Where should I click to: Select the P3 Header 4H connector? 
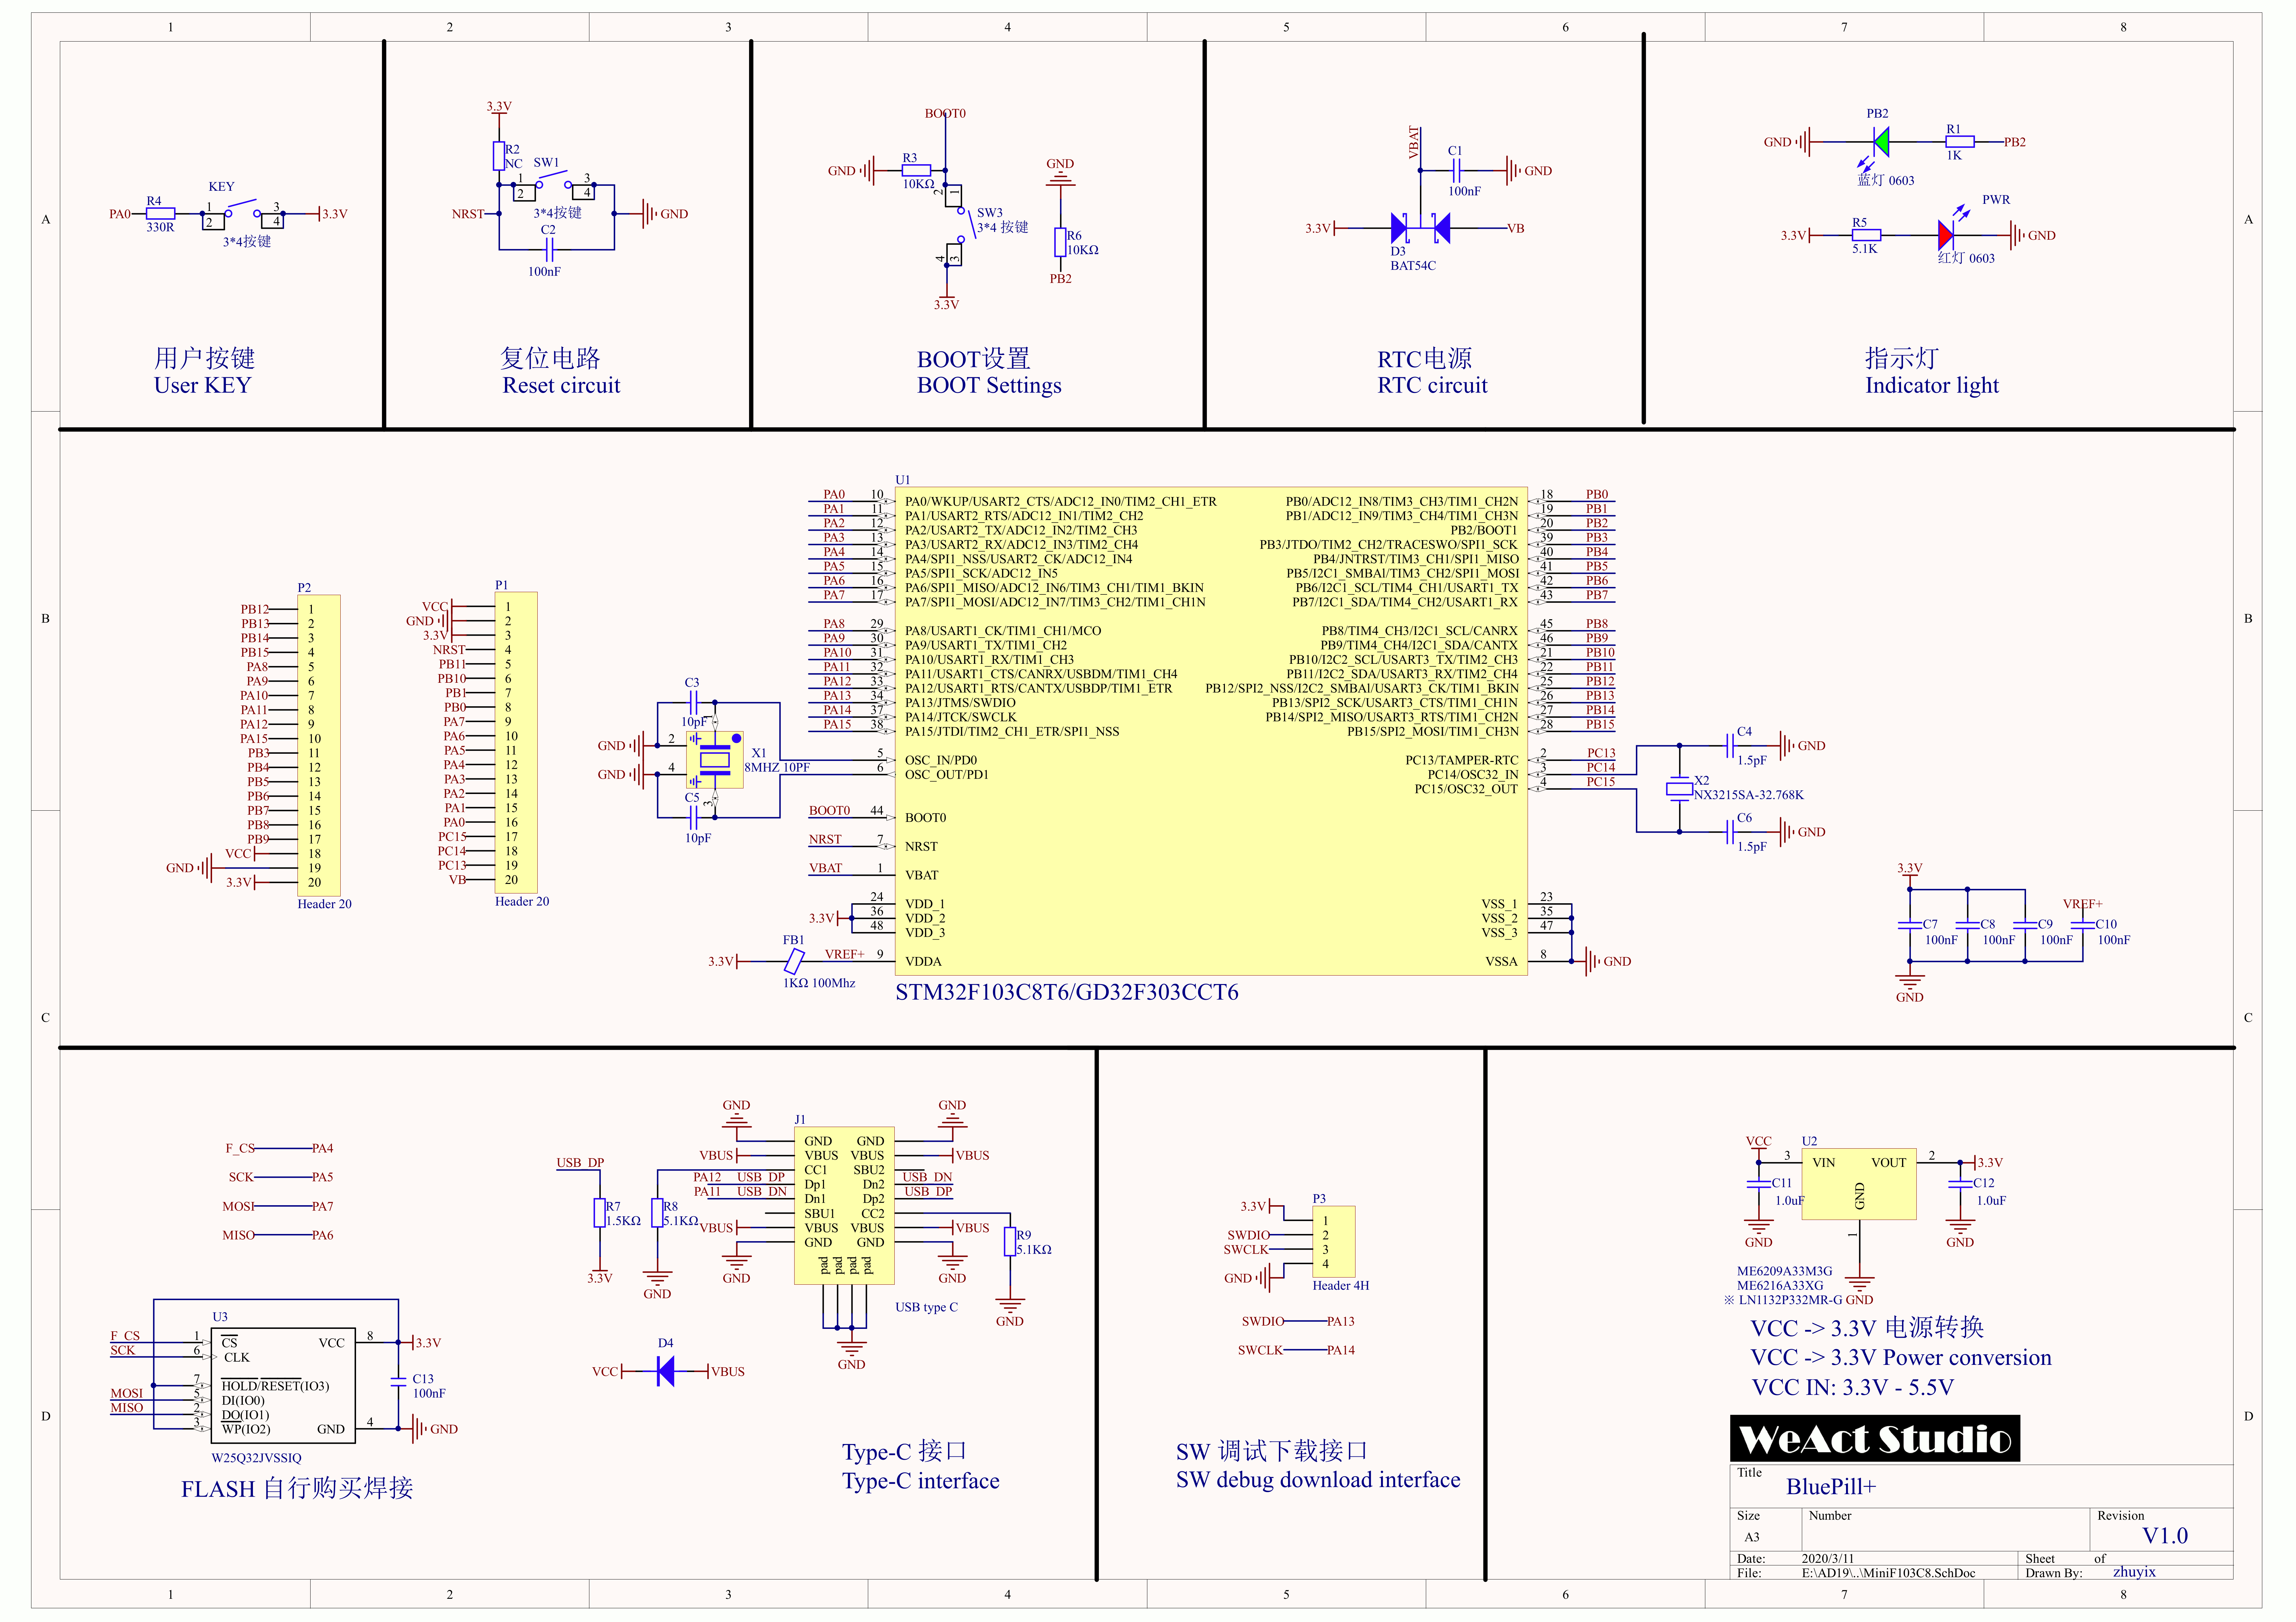tap(1334, 1241)
